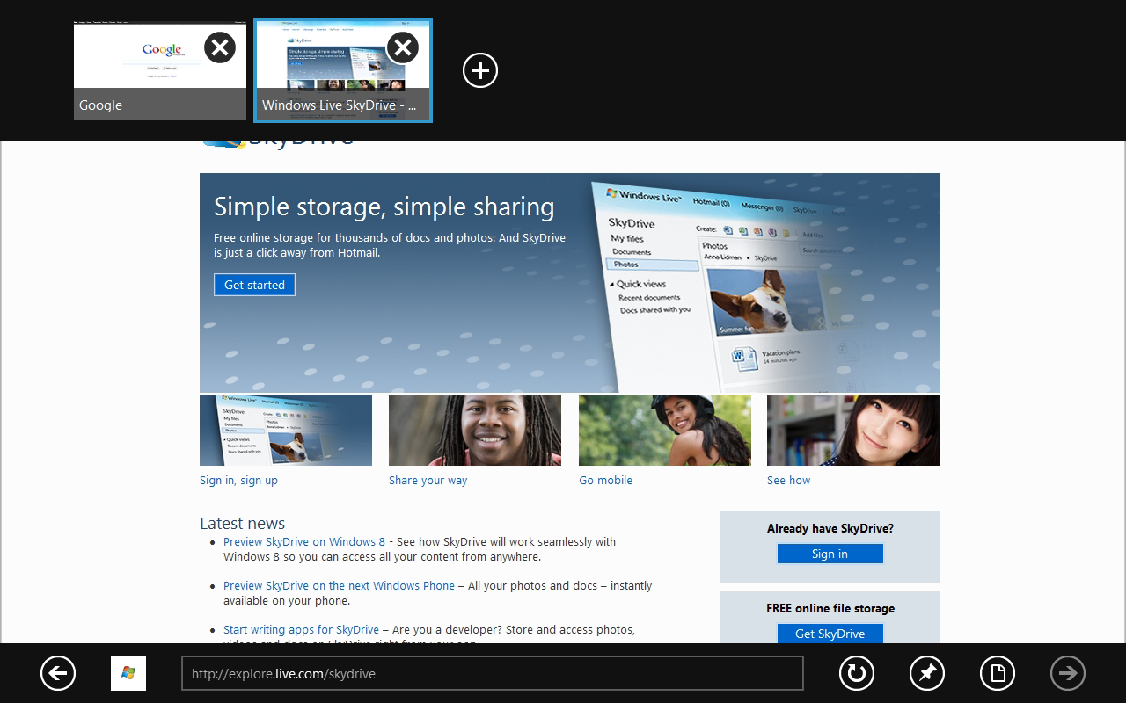Screen dimensions: 1126x703
Task: Open the See how link
Action: [x=788, y=480]
